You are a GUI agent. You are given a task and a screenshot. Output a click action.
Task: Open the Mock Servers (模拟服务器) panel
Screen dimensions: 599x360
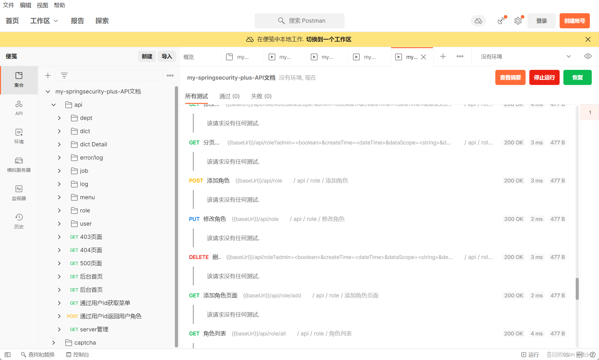coord(19,165)
